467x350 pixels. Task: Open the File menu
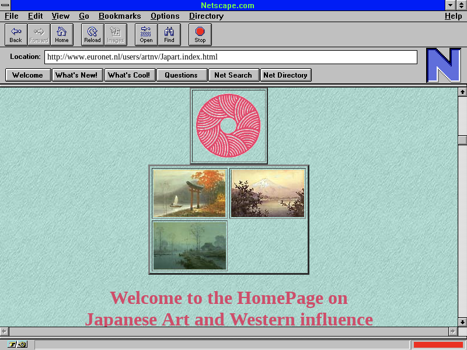click(x=12, y=16)
